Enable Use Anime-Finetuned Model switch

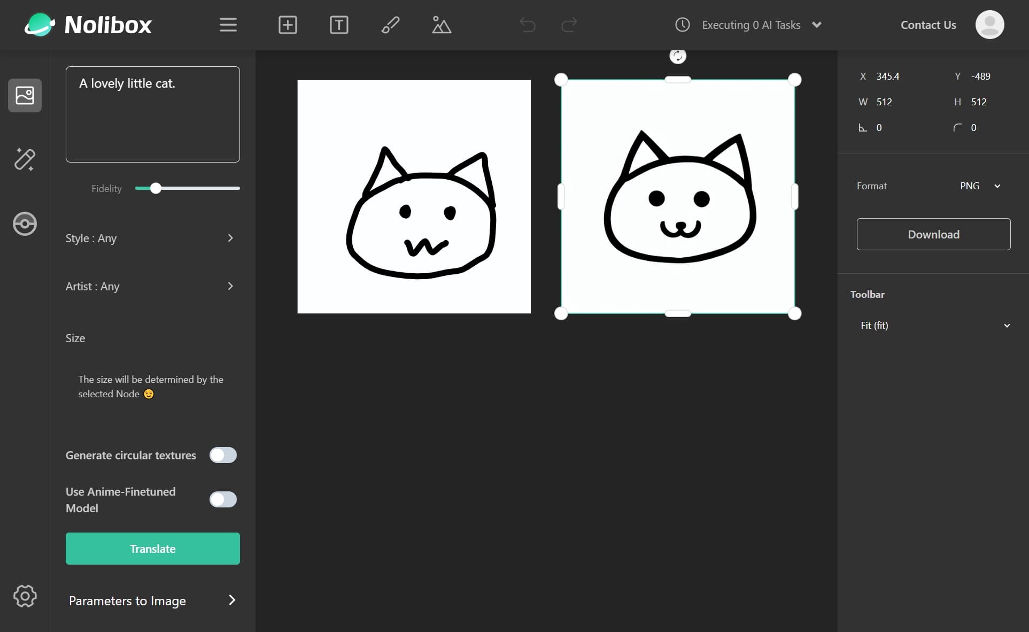coord(223,499)
